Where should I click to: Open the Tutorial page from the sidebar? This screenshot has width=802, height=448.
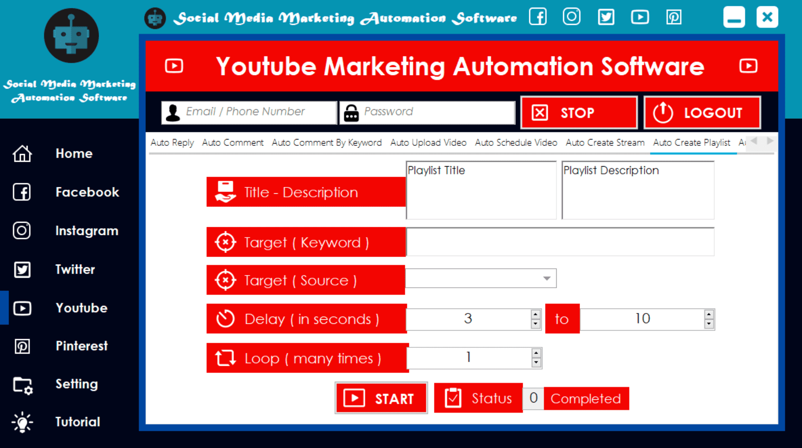[77, 422]
